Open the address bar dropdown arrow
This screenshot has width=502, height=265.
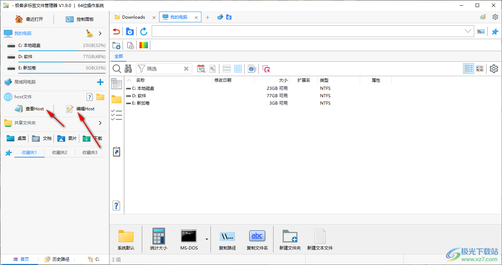coord(468,31)
